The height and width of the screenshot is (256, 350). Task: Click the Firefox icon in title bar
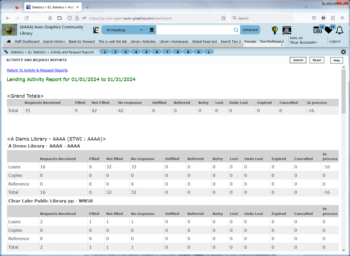coord(17,7)
